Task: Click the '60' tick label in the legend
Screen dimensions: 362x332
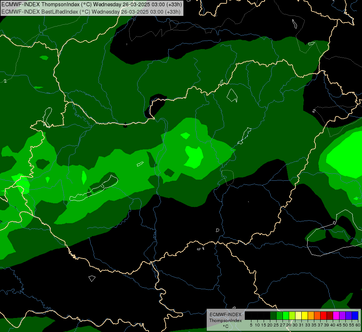Action: [x=358, y=325]
